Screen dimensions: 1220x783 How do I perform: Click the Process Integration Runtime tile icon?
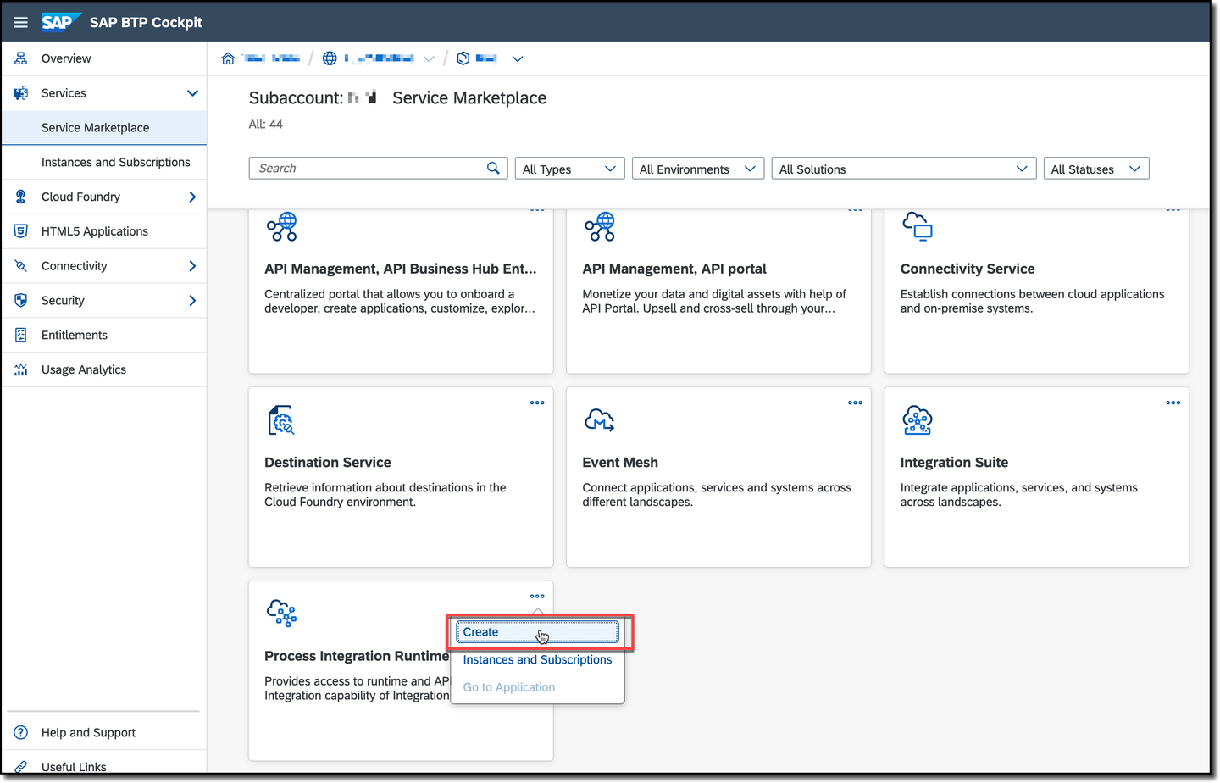(x=282, y=613)
